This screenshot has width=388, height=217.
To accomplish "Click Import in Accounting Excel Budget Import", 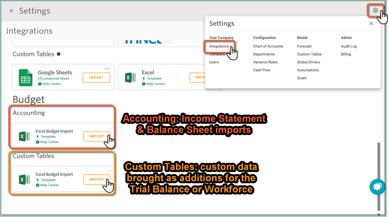I will [x=96, y=137].
